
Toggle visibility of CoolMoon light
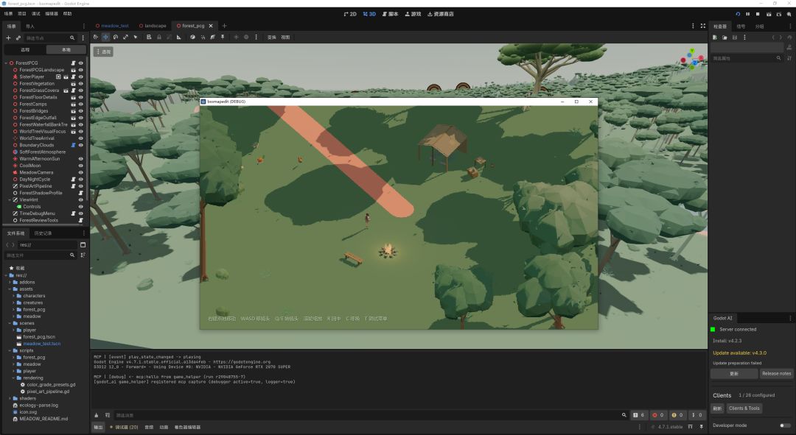tap(80, 166)
